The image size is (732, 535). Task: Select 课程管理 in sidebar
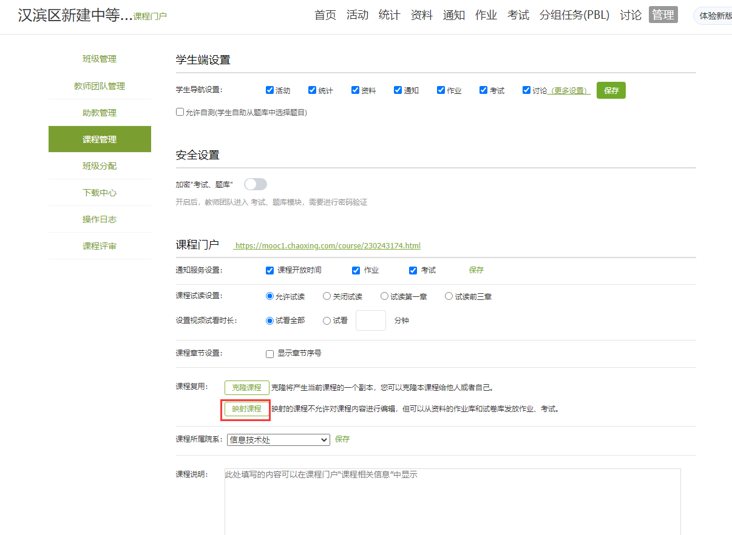(x=100, y=139)
